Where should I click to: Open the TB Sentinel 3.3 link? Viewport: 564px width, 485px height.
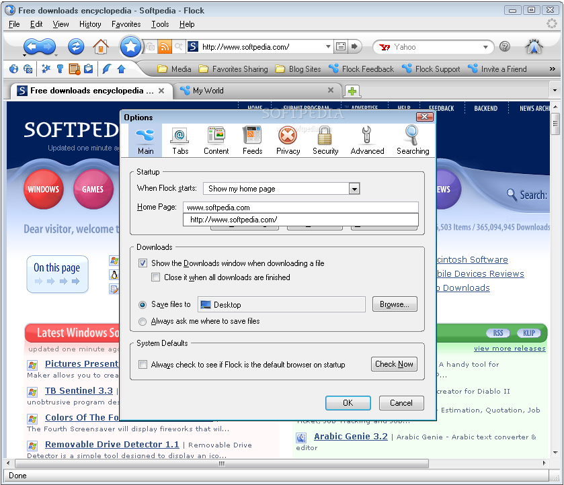point(79,391)
